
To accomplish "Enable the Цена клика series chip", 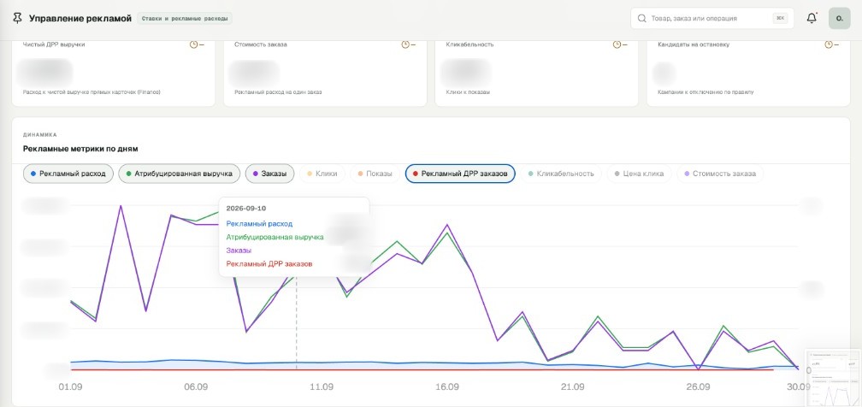I will [x=640, y=174].
